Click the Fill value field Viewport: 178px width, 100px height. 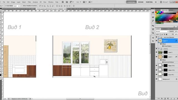point(176,34)
